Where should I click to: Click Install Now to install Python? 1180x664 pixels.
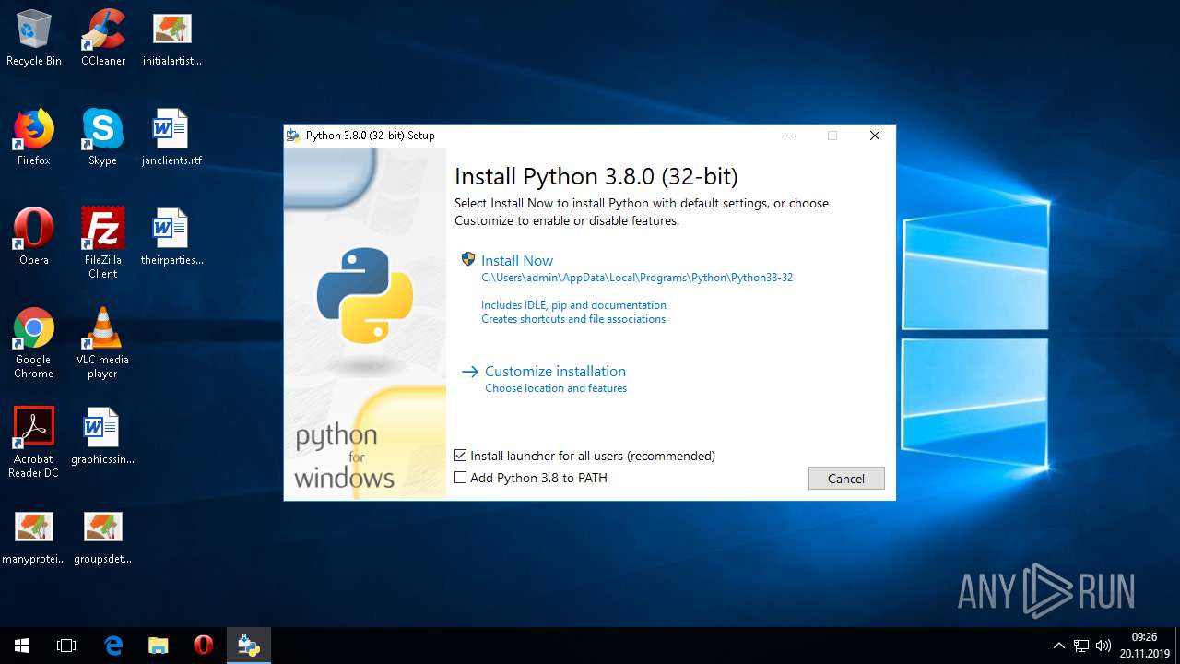click(517, 261)
